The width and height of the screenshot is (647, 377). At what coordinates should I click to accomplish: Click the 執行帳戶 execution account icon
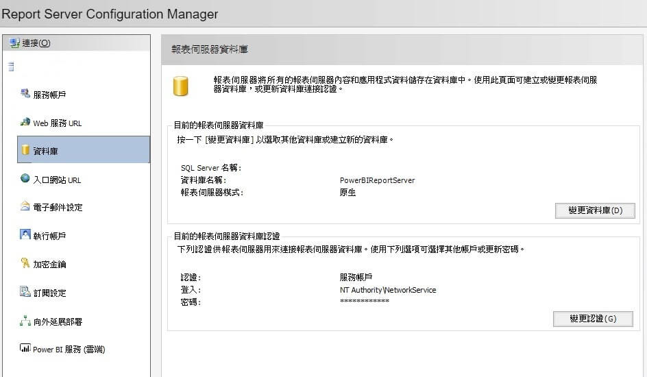tap(25, 235)
